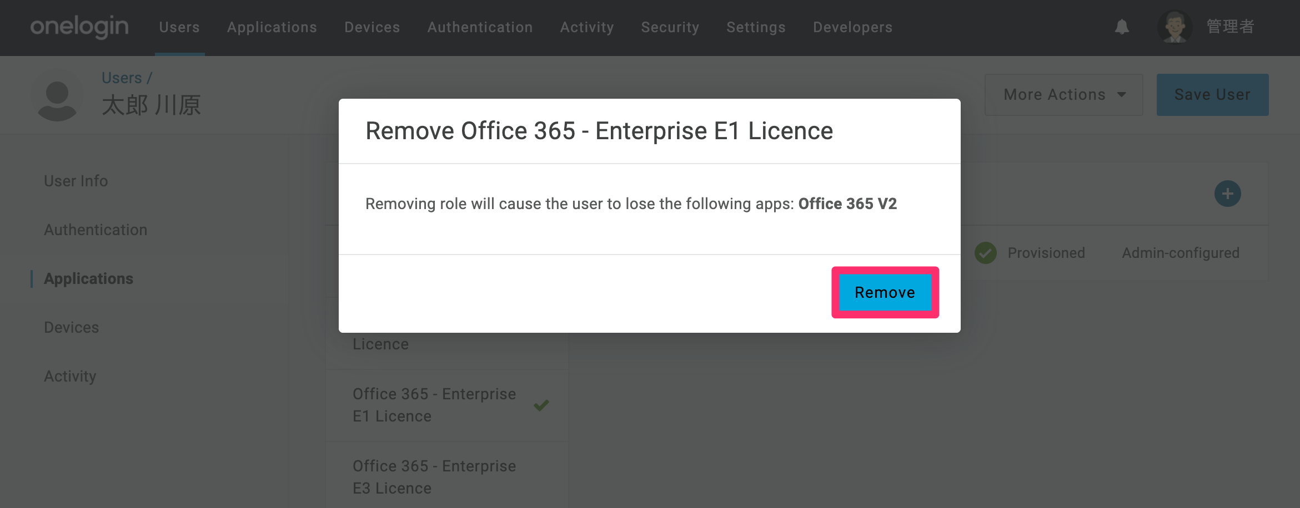Click the green Provisioned check icon
Image resolution: width=1300 pixels, height=508 pixels.
point(986,253)
